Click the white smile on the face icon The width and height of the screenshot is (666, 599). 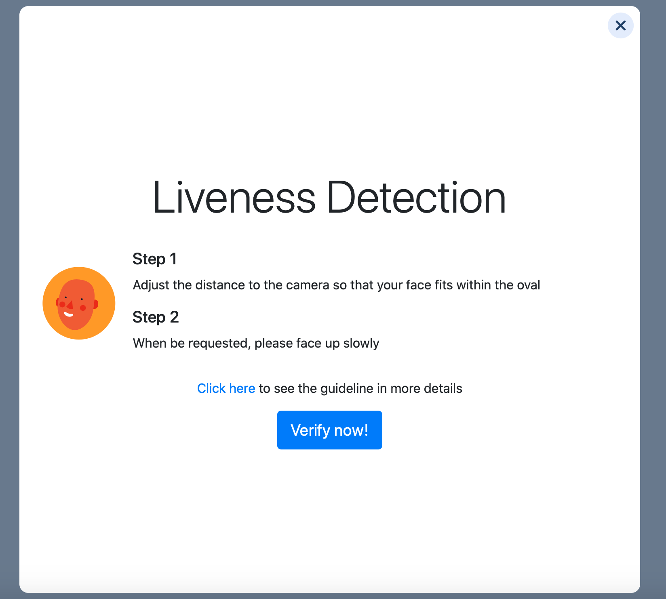coord(69,314)
